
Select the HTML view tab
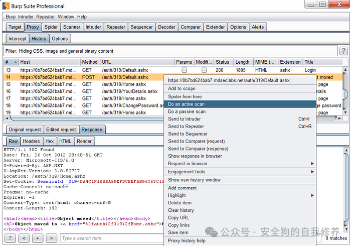[x=65, y=142]
